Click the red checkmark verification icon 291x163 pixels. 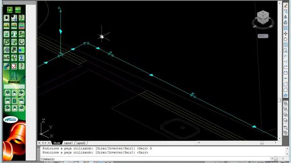14,66
